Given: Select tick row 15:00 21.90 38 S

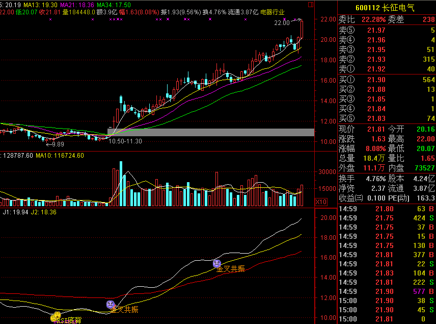Looking at the screenshot, I should [x=387, y=301].
